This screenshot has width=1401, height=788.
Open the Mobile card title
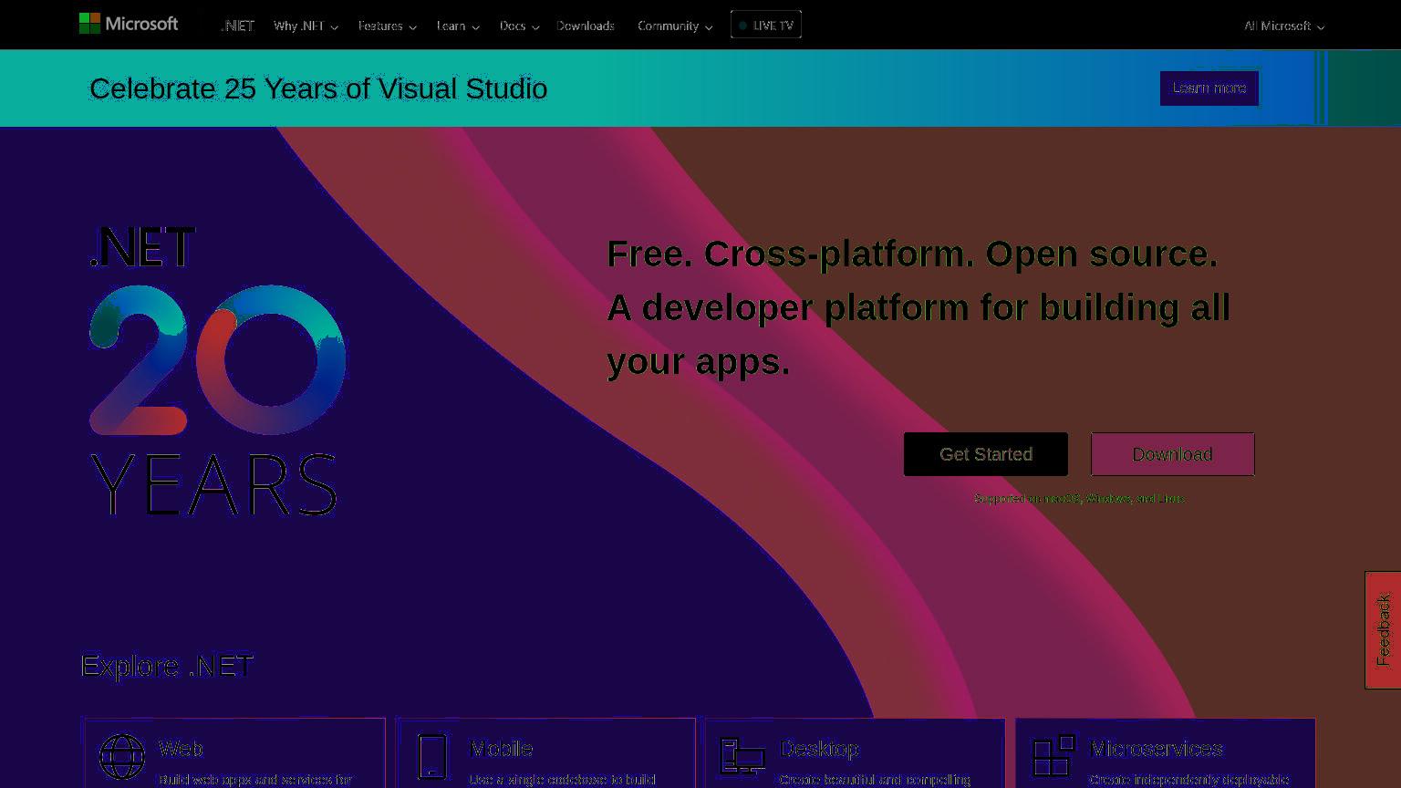pos(501,749)
